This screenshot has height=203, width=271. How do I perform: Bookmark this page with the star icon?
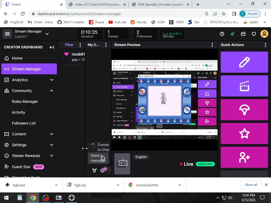click(x=224, y=14)
